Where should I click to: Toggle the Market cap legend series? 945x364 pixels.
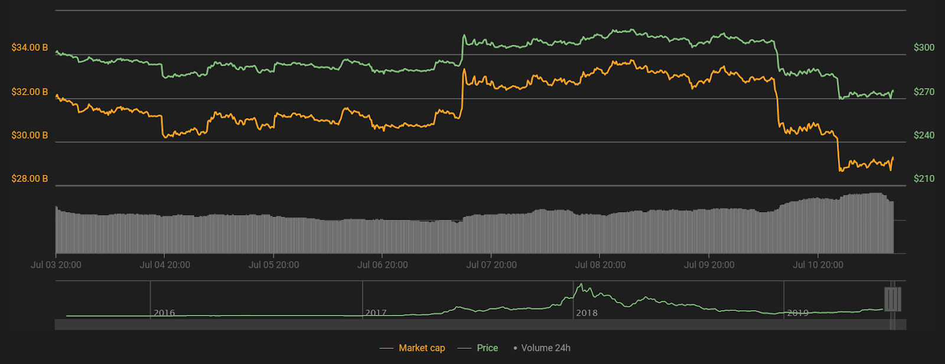412,348
